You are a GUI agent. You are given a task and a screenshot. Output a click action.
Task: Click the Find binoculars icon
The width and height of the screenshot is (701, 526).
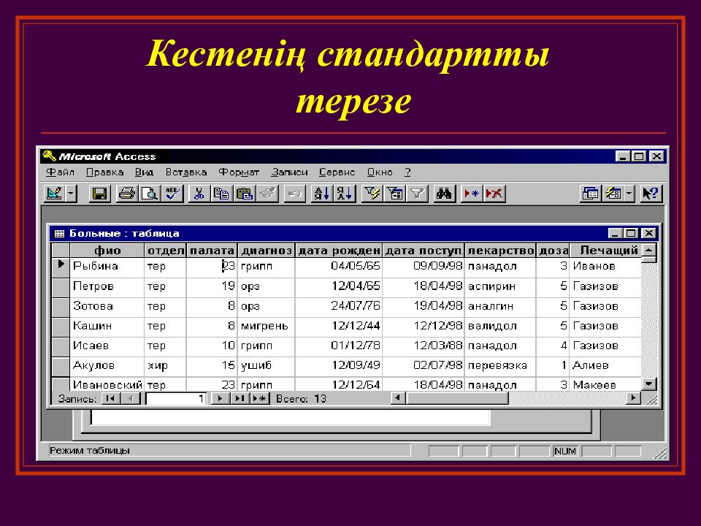click(443, 194)
